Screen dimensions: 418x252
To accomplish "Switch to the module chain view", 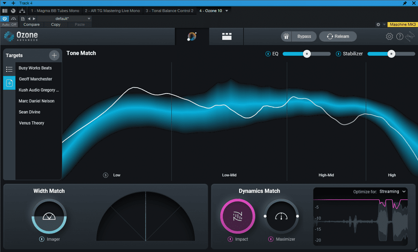I will [227, 37].
